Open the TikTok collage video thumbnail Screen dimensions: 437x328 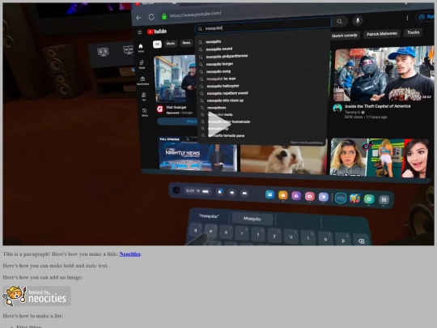[380, 158]
